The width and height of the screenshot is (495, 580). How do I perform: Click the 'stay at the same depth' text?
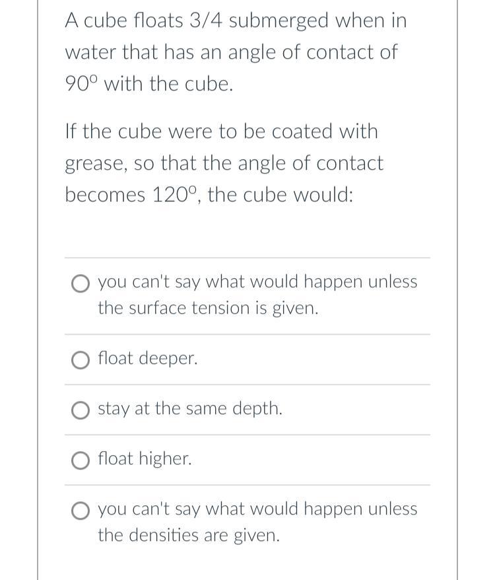click(x=190, y=409)
